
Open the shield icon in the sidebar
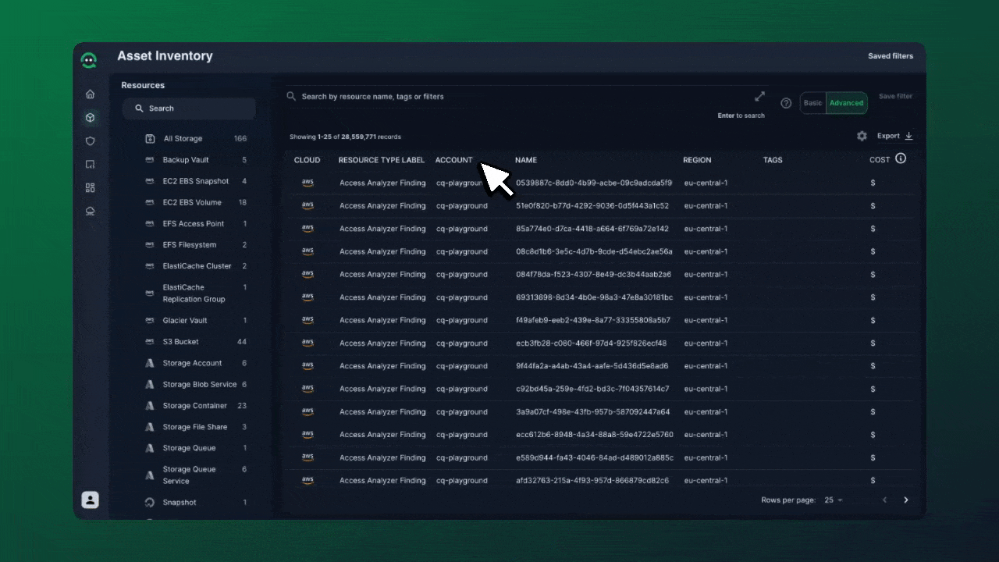91,141
